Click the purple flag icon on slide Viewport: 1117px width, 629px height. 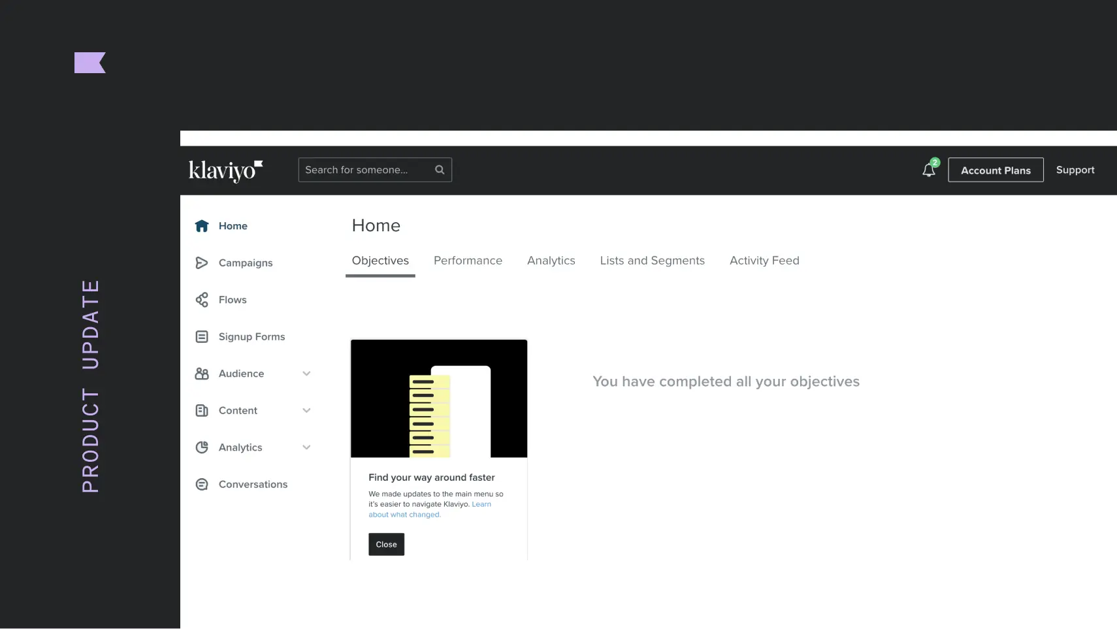90,63
